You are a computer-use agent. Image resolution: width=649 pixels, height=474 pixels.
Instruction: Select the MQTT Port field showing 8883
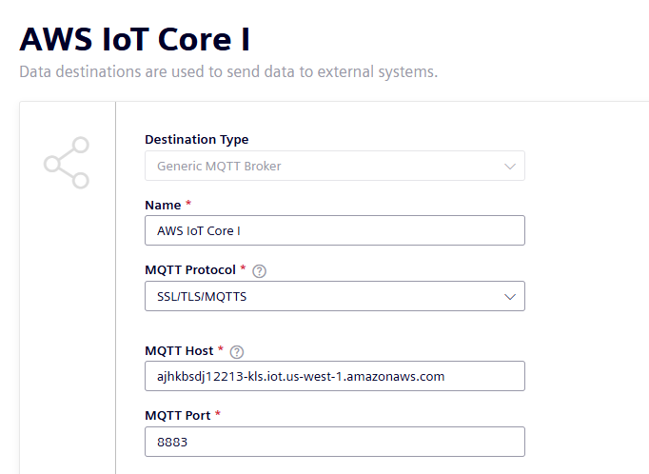click(335, 442)
